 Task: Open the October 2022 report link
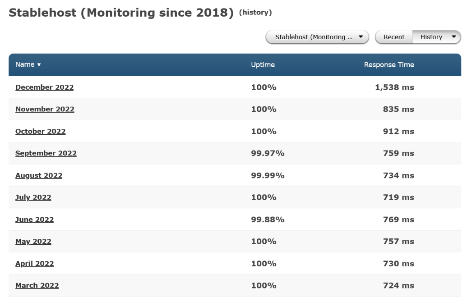(x=40, y=131)
